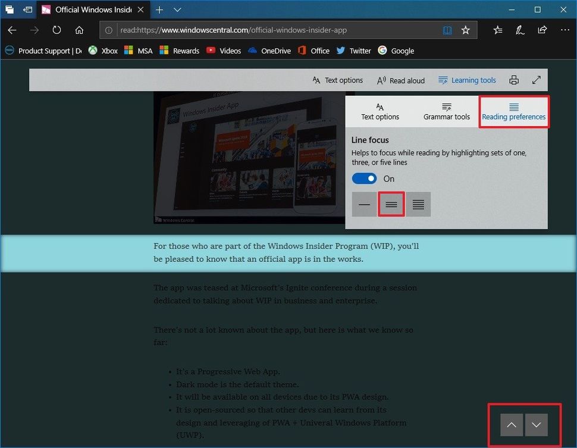Image resolution: width=577 pixels, height=448 pixels.
Task: Go to the previous paragraph with the up arrow
Action: pyautogui.click(x=511, y=425)
